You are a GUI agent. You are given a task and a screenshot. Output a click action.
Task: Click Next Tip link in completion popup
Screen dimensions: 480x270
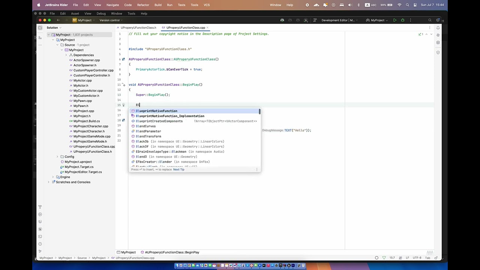click(178, 169)
